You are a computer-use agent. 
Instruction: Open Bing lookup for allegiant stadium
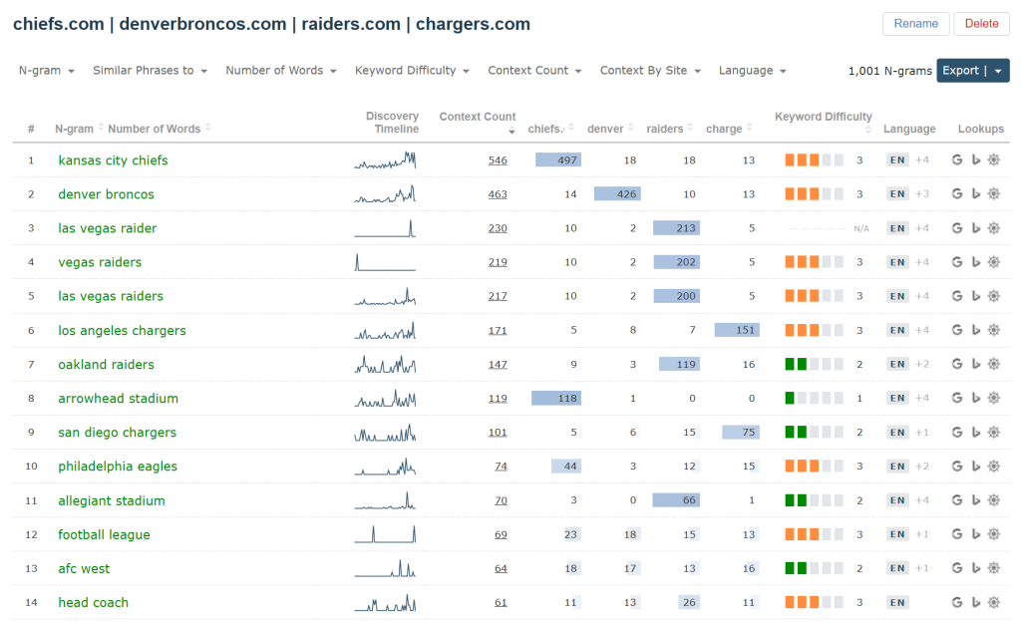[975, 500]
